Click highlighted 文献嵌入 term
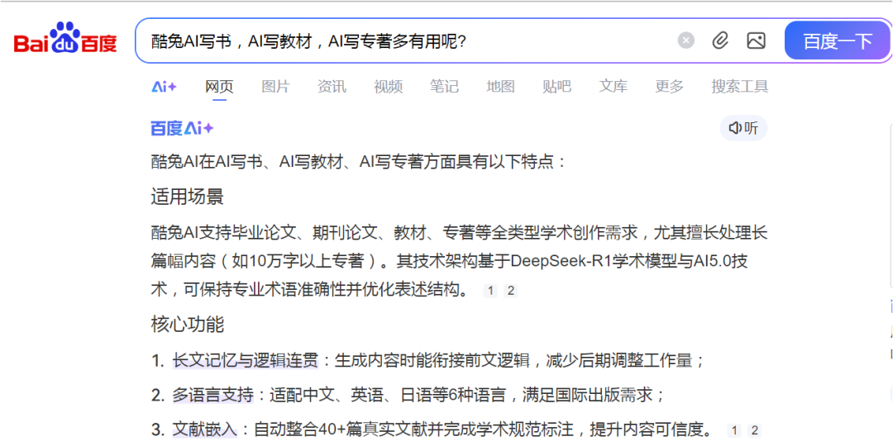 205,429
